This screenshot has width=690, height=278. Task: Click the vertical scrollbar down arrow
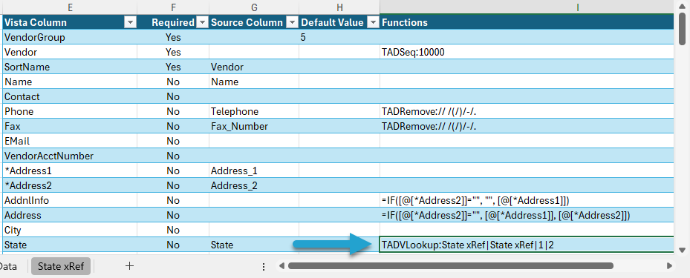(x=683, y=251)
